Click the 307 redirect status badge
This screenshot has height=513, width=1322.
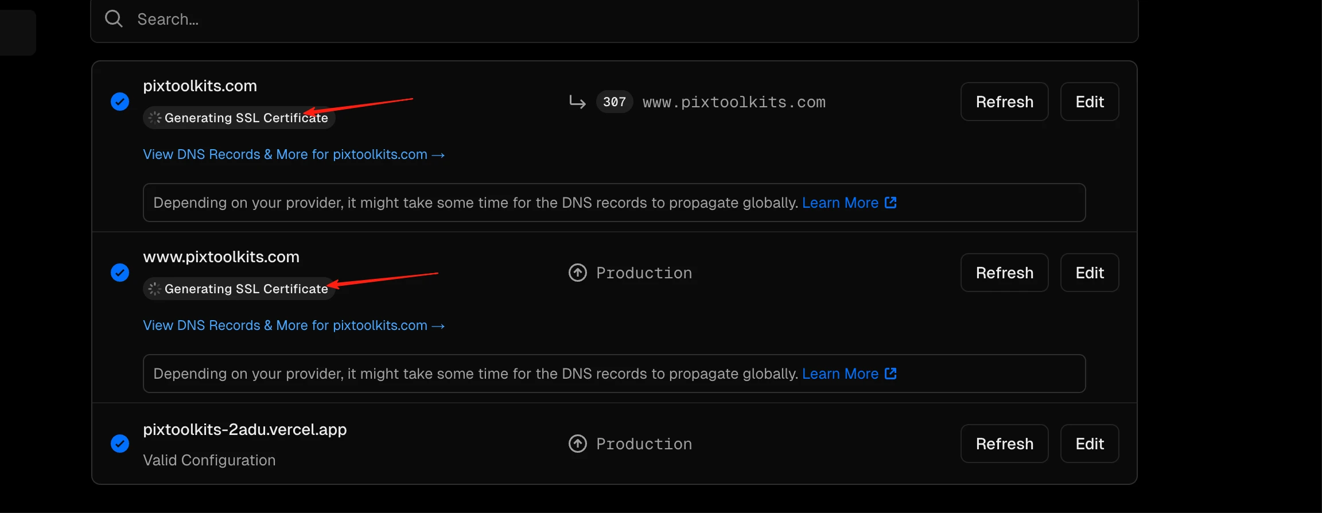[615, 102]
